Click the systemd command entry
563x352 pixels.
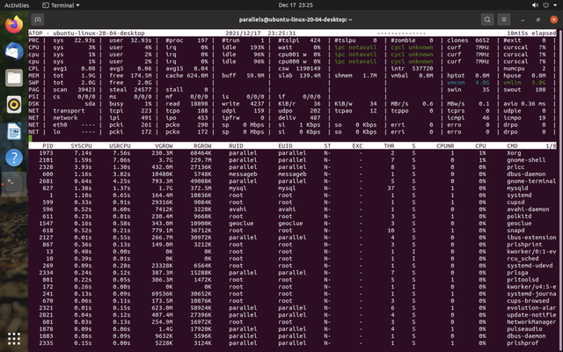519,195
